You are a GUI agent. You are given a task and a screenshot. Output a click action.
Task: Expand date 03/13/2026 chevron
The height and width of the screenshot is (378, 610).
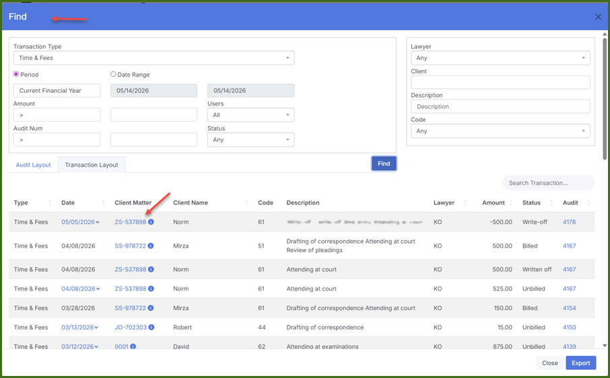(96, 328)
